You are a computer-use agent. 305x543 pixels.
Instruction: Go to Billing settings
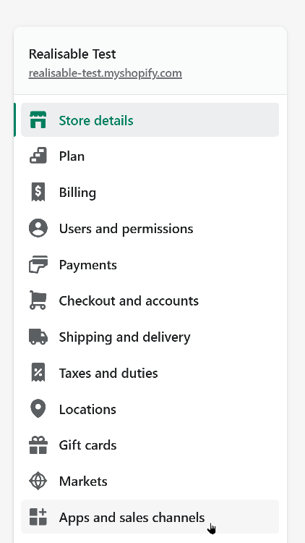pos(150,192)
